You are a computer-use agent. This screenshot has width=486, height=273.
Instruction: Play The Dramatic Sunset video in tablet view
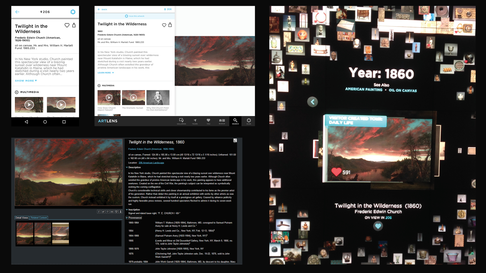tap(133, 98)
